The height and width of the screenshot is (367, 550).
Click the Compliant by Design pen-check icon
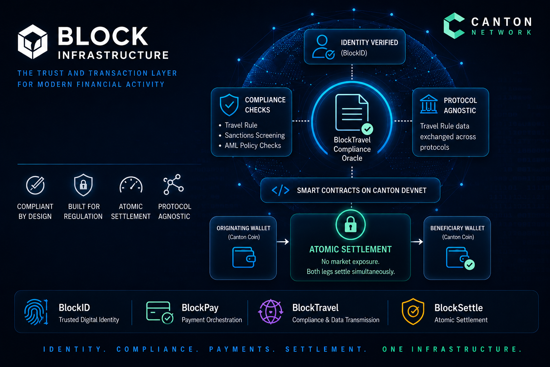(x=35, y=185)
